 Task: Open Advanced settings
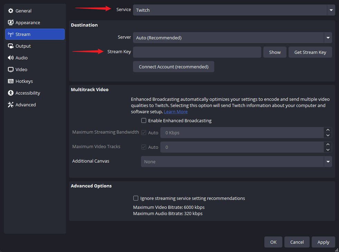(35, 105)
